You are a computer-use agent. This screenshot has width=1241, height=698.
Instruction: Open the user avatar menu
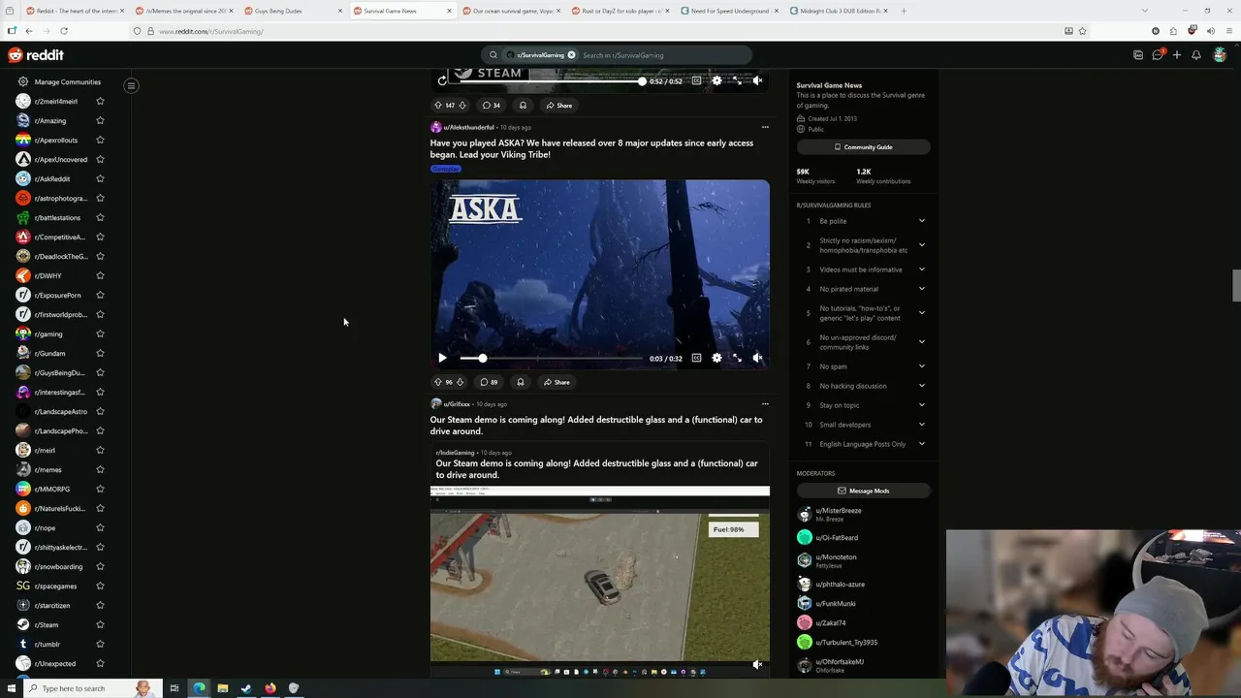click(1220, 55)
